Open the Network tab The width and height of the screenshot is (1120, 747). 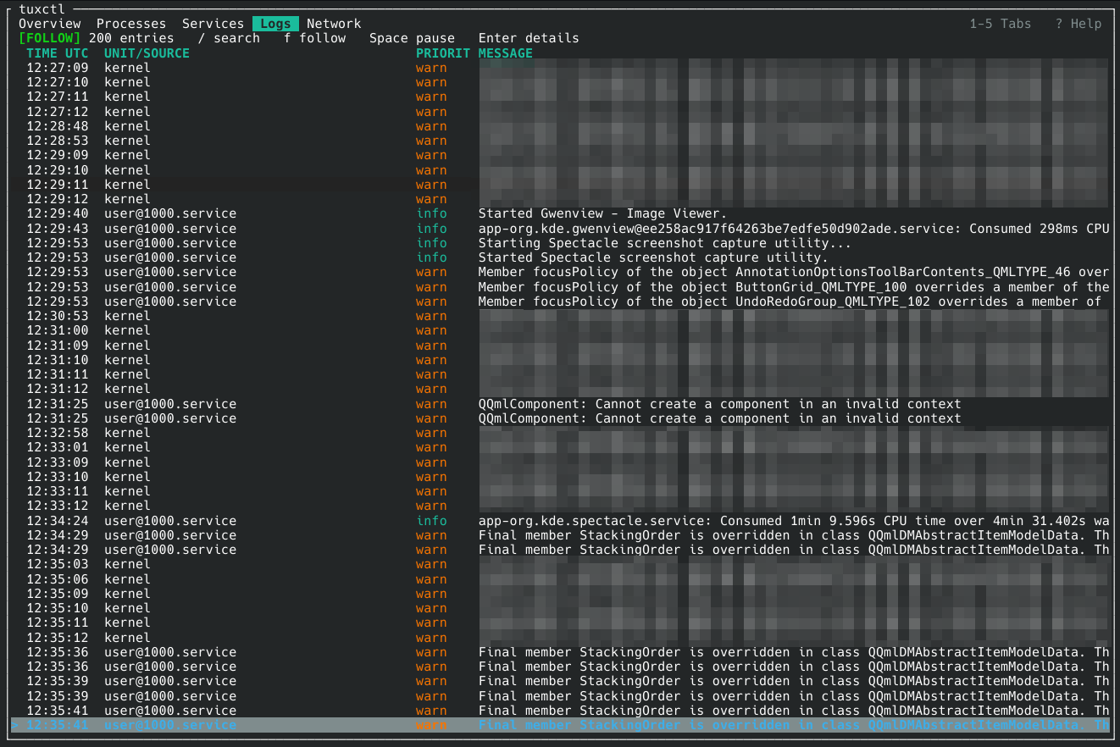pos(334,24)
